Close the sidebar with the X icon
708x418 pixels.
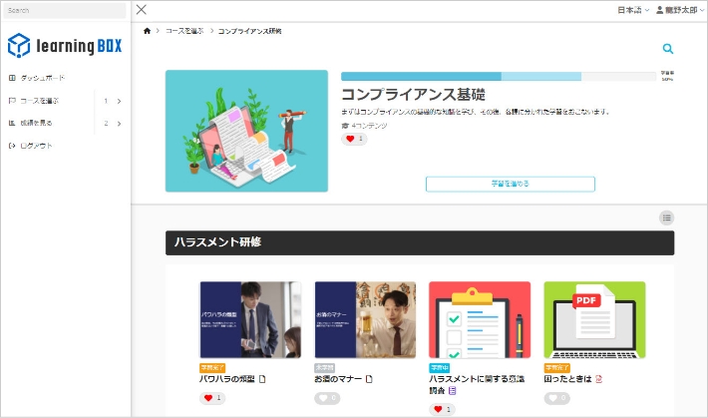(x=141, y=10)
